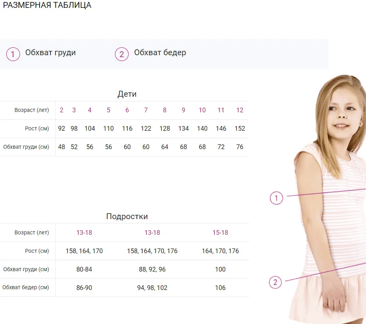Click the Подростки table title
The width and height of the screenshot is (366, 324).
[x=127, y=216]
